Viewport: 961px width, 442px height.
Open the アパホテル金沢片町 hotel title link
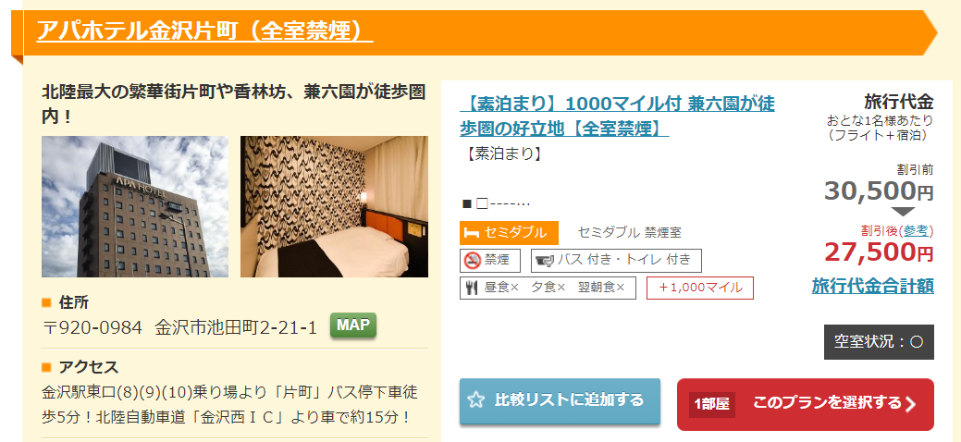pyautogui.click(x=204, y=31)
